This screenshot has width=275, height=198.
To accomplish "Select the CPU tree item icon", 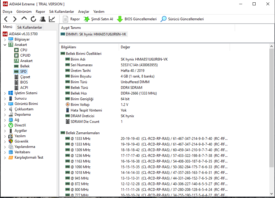I will point(16,50).
